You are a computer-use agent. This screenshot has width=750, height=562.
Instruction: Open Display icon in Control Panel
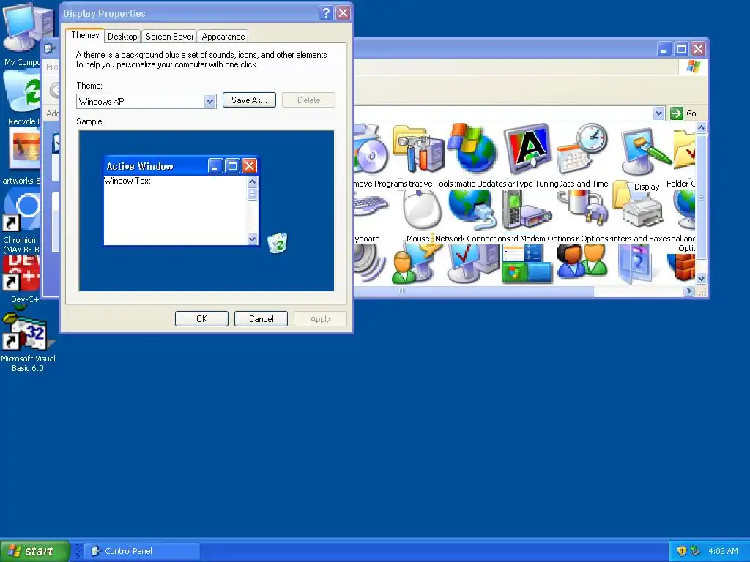pyautogui.click(x=646, y=152)
